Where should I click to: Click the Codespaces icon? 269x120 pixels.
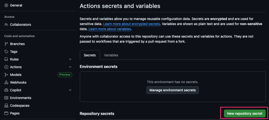6,106
